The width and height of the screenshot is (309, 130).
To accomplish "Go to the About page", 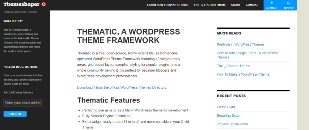I will click(236, 5).
